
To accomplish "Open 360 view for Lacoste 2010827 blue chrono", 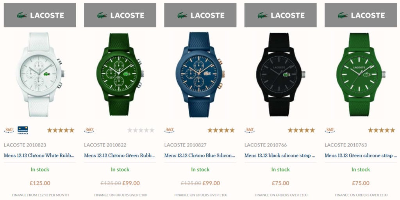I will tap(170, 130).
